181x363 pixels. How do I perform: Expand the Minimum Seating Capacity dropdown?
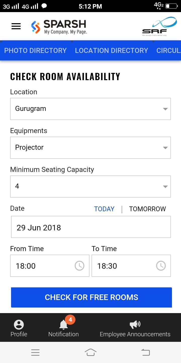point(90,187)
